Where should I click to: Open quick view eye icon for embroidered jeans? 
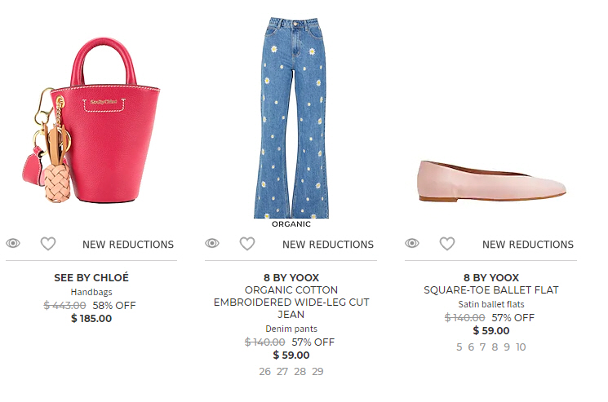click(x=212, y=243)
